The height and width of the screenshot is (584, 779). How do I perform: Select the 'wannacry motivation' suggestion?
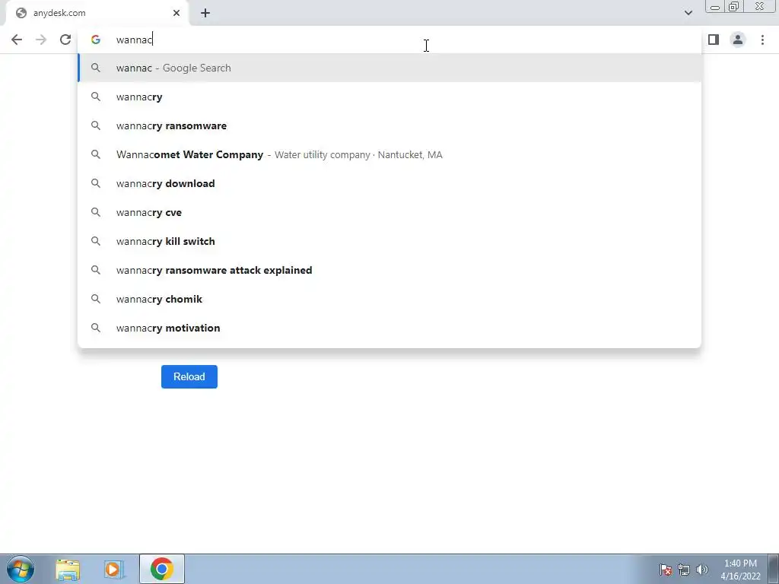[x=389, y=328]
